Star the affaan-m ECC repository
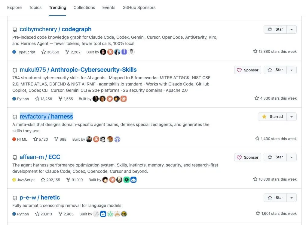306x225 pixels. 275,157
